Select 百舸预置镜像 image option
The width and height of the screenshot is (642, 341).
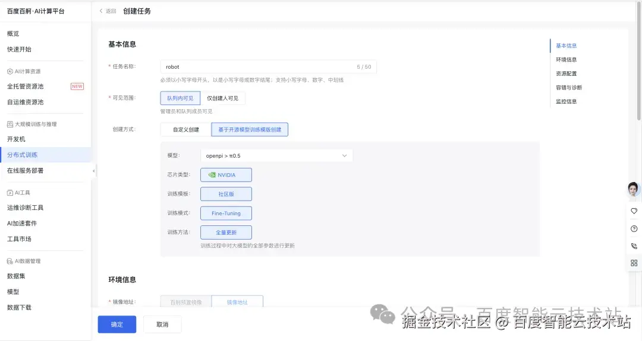(186, 302)
